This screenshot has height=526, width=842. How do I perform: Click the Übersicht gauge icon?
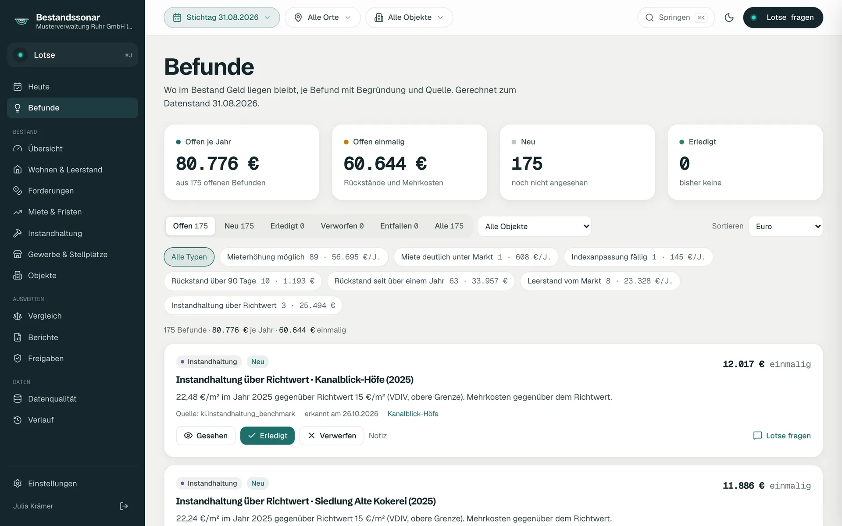click(x=18, y=149)
